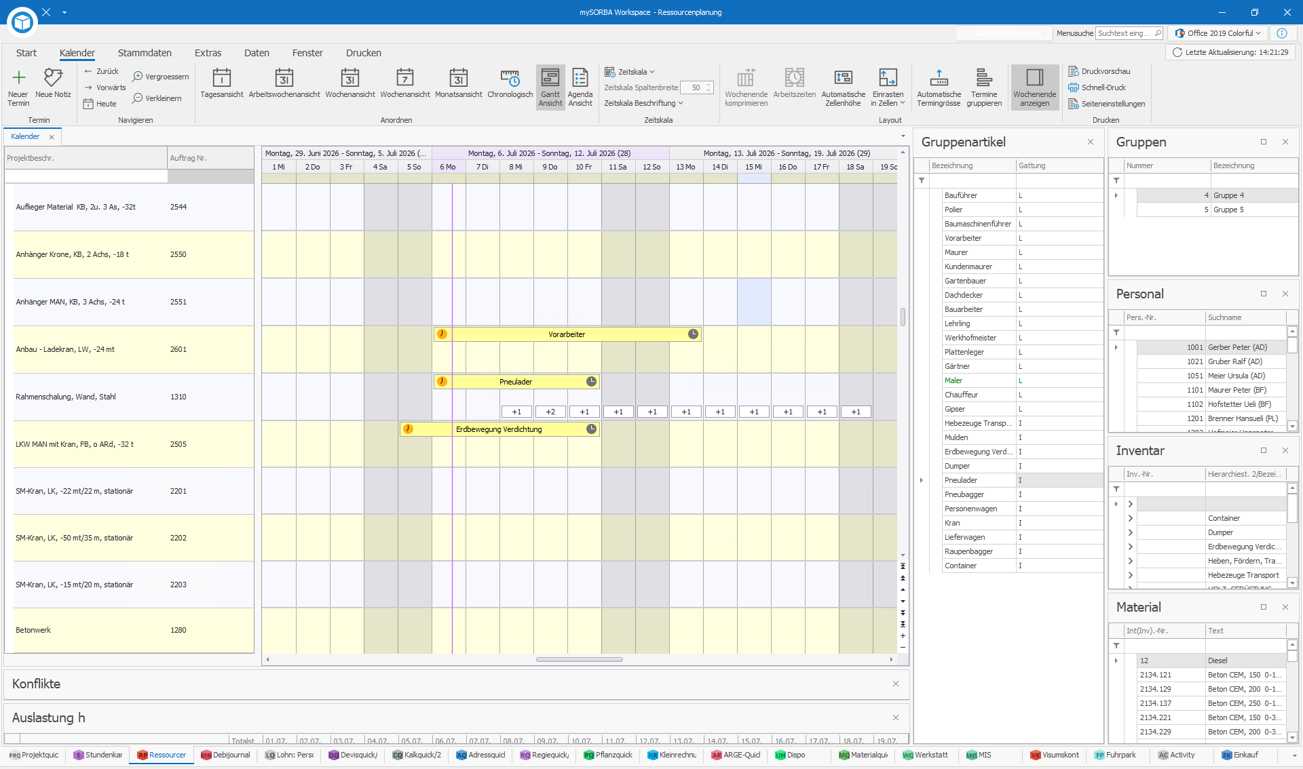
Task: Open the Agenda Ansicht view
Action: tap(580, 87)
